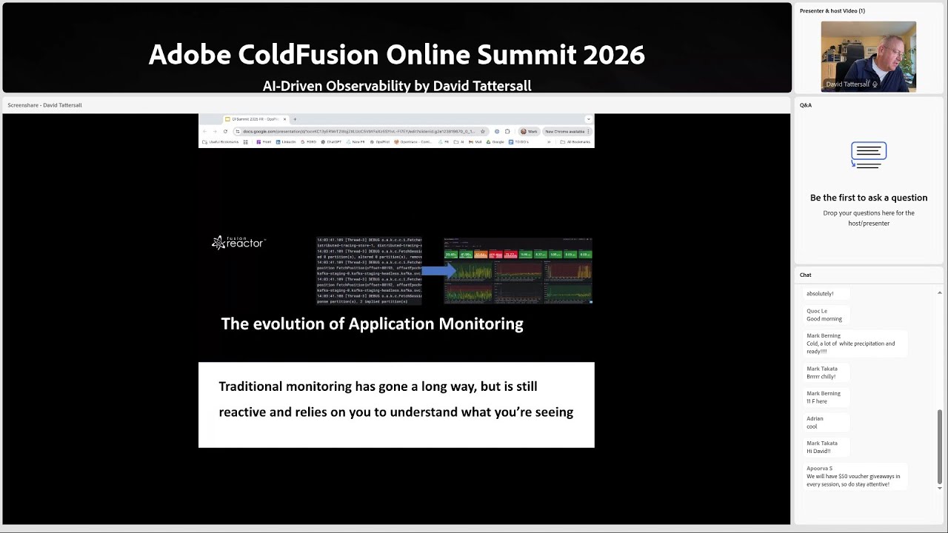Click Mark Berning's '11 F here' chat message
Image resolution: width=948 pixels, height=533 pixels.
point(817,401)
